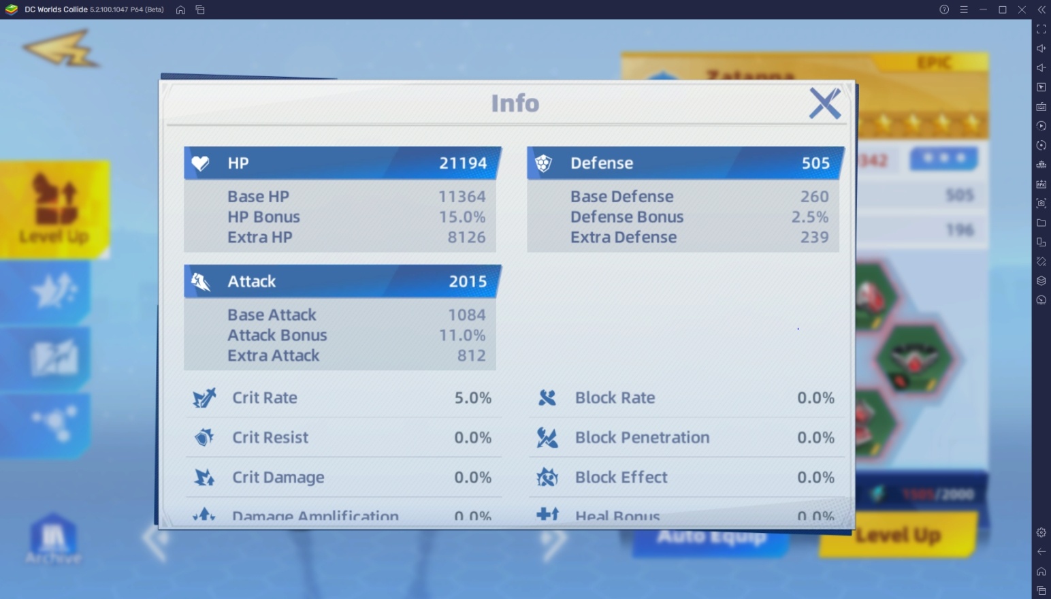Open BlueStacks settings gear

click(1041, 532)
